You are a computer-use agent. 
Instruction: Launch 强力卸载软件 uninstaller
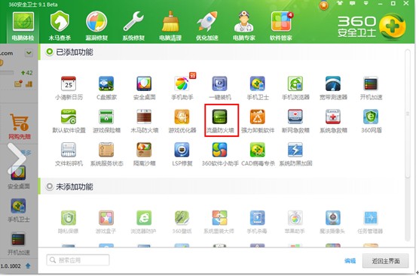click(258, 121)
